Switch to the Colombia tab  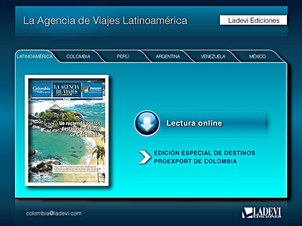pyautogui.click(x=78, y=56)
